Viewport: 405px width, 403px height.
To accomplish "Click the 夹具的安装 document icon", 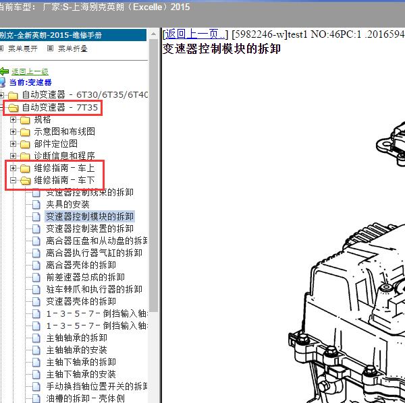I will tap(36, 204).
